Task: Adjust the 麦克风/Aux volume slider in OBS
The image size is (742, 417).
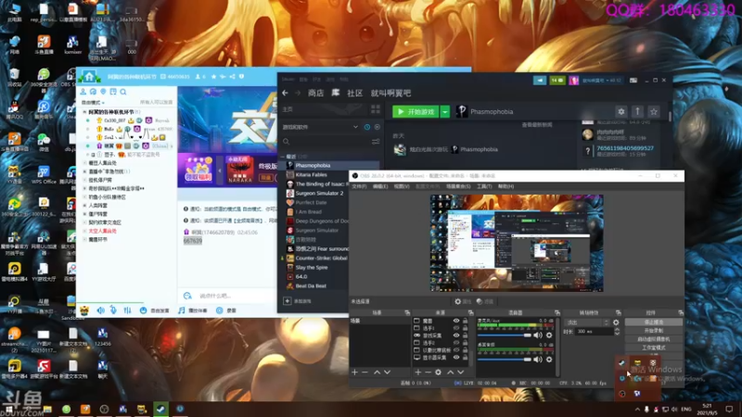Action: point(505,335)
